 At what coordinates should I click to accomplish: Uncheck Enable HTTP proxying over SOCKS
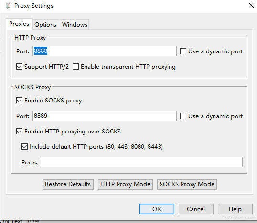tap(19, 132)
